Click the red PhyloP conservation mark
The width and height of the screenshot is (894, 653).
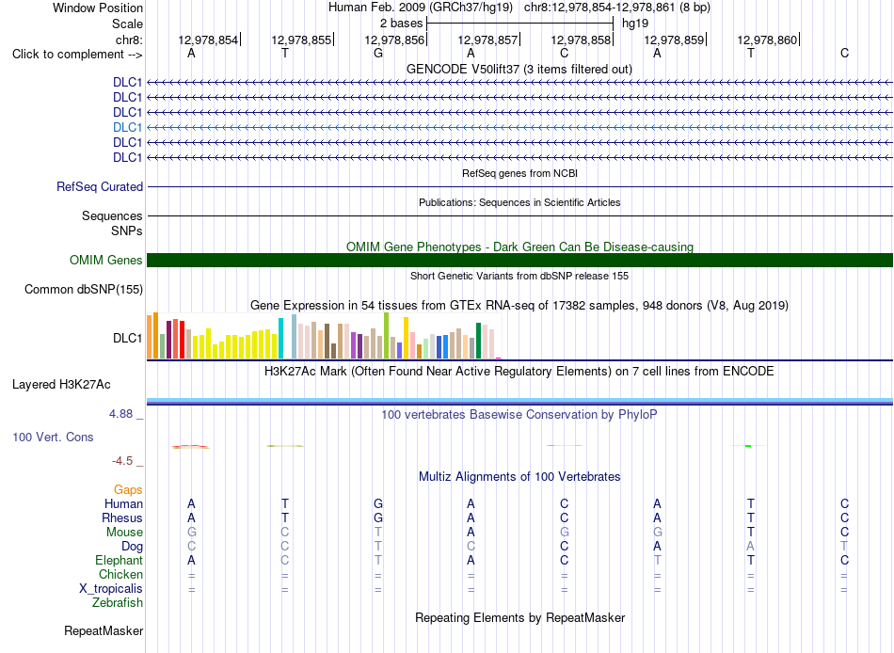click(x=190, y=447)
